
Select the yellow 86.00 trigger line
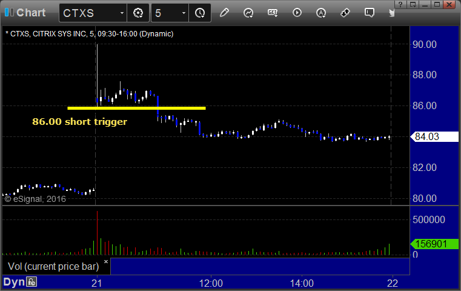[136, 108]
